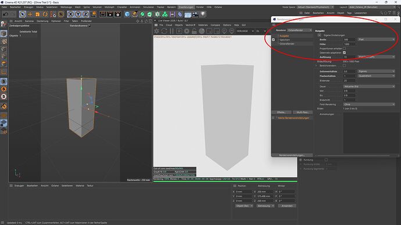Viewport: 401px width, 225px height.
Task: Click the Höhe input field
Action: coord(349,44)
